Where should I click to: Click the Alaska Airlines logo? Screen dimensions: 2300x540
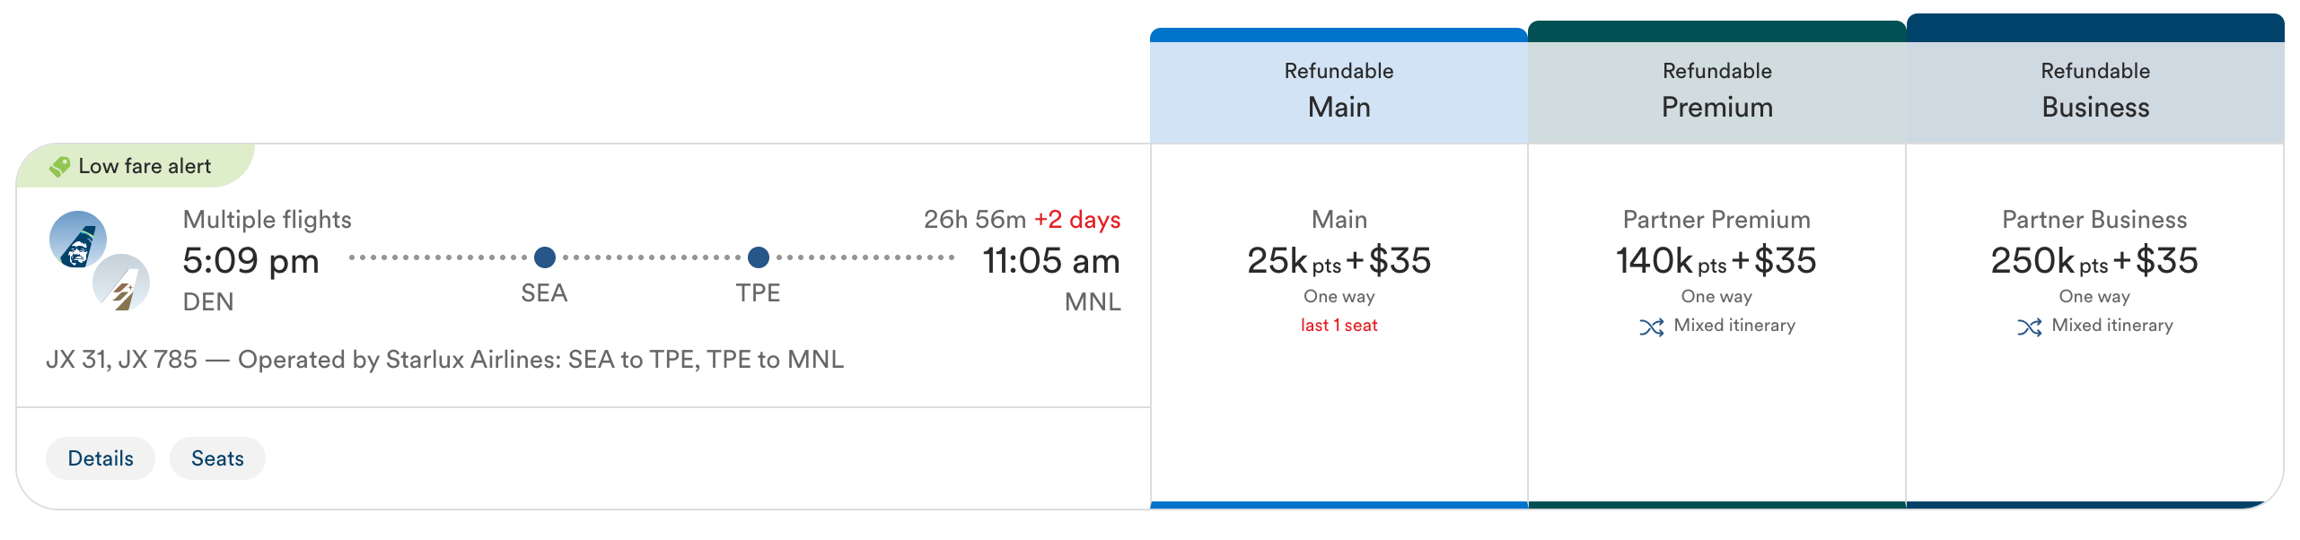77,240
